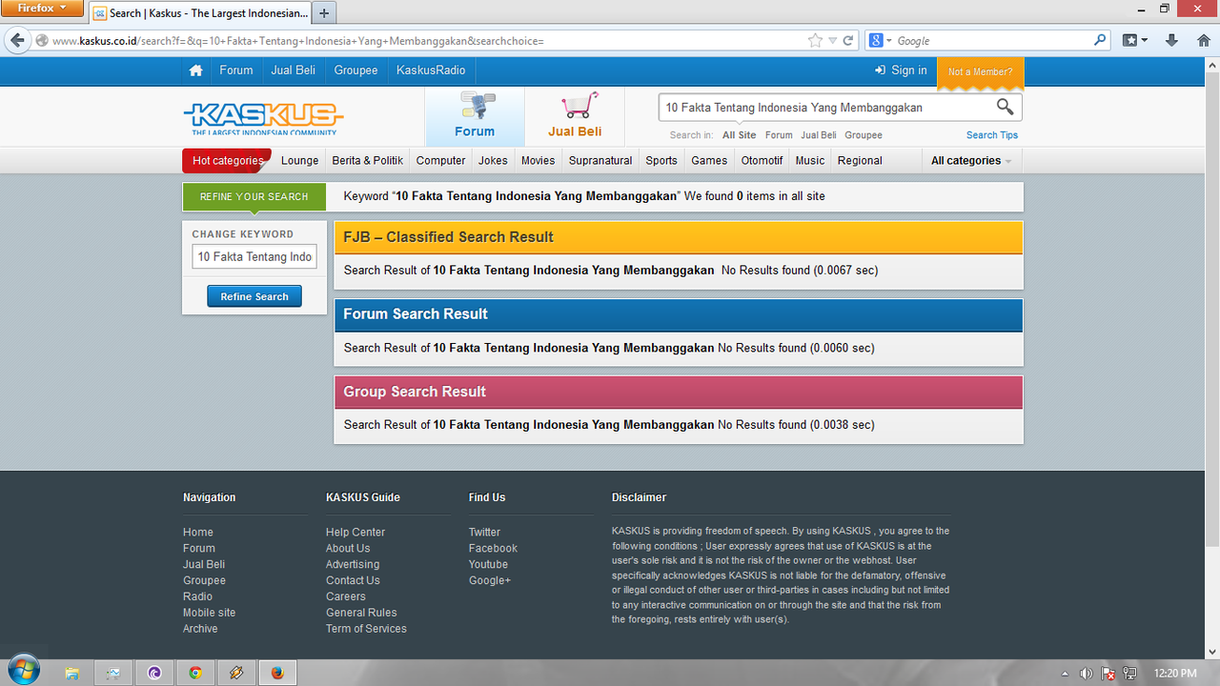Open the Term of Services footer link
This screenshot has width=1220, height=686.
coord(366,629)
